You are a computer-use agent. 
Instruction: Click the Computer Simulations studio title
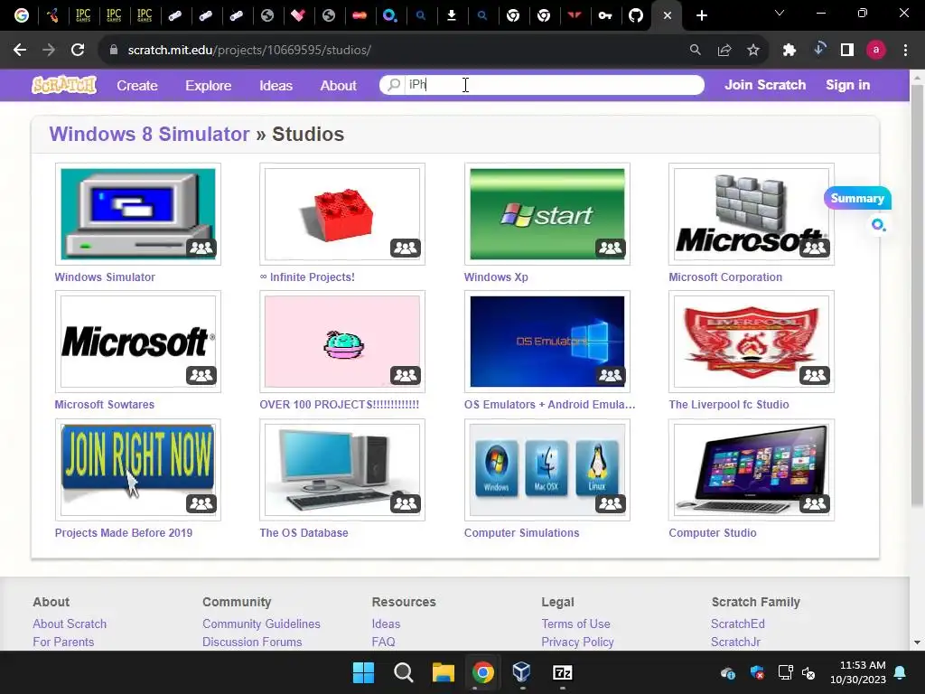pyautogui.click(x=521, y=533)
